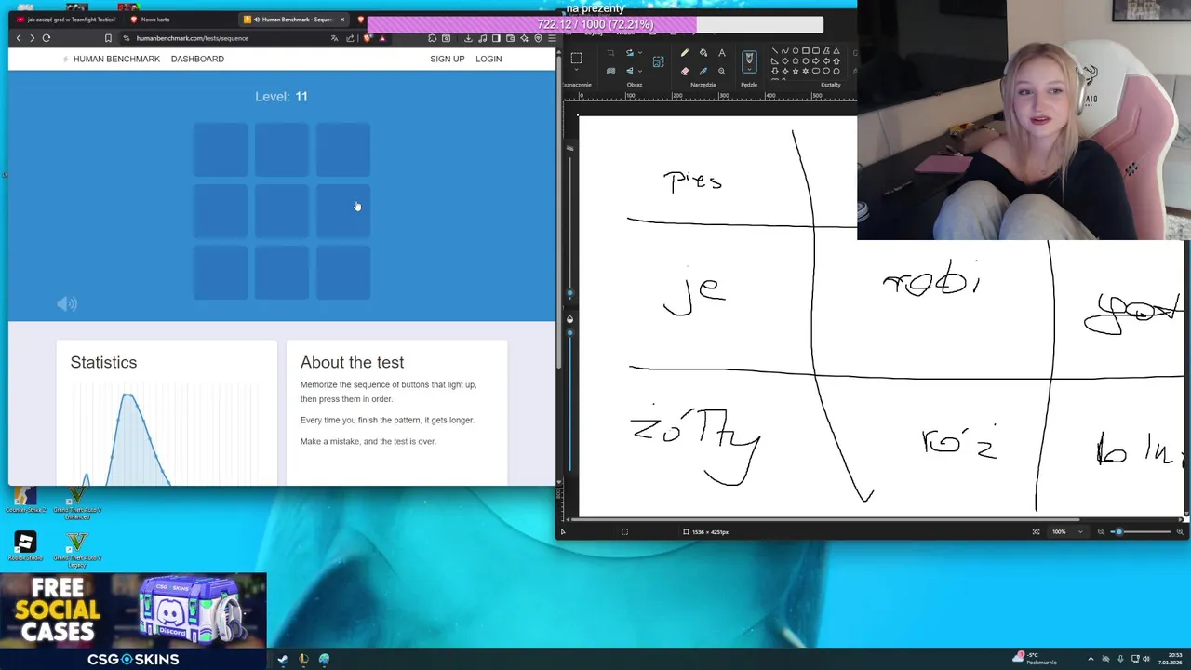Open the 100% zoom level dropdown
Screen dimensions: 1191x670
(x=1068, y=531)
